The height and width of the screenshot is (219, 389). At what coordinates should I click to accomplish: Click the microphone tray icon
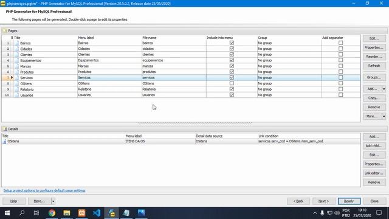click(322, 213)
